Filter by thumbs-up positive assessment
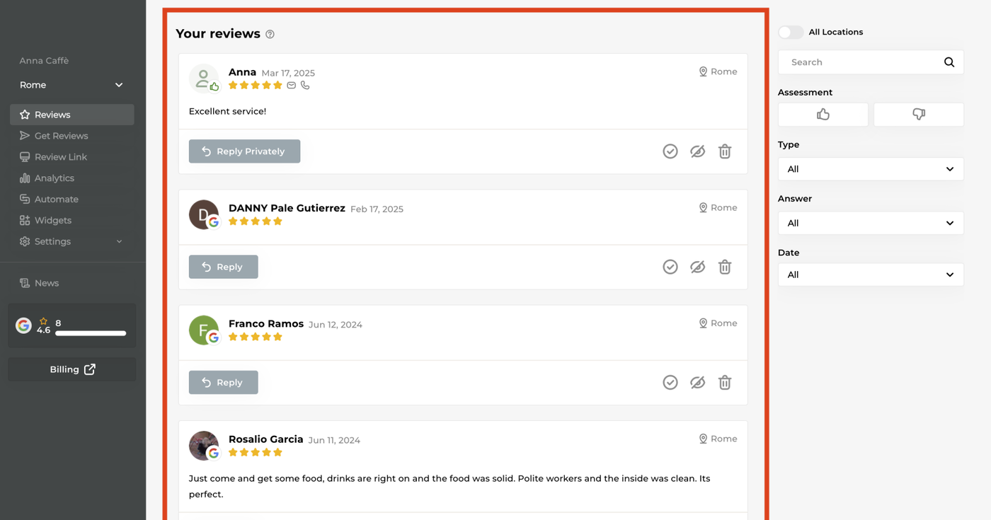The width and height of the screenshot is (991, 520). tap(823, 115)
